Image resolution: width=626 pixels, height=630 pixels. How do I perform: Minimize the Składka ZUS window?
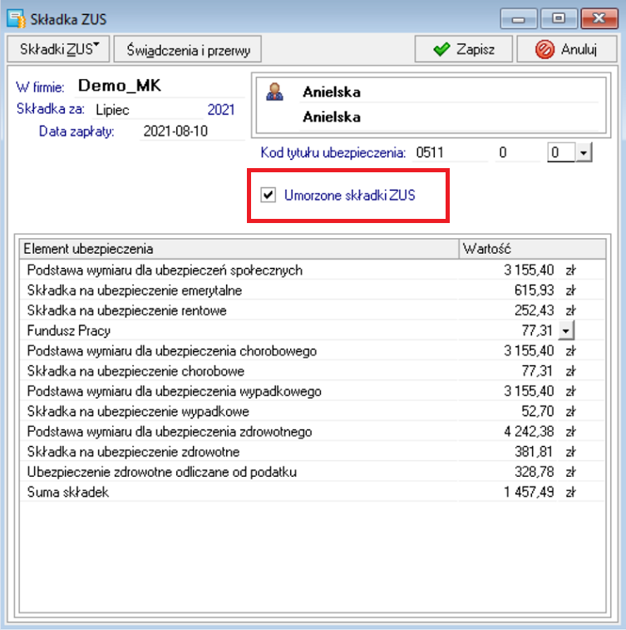point(519,18)
